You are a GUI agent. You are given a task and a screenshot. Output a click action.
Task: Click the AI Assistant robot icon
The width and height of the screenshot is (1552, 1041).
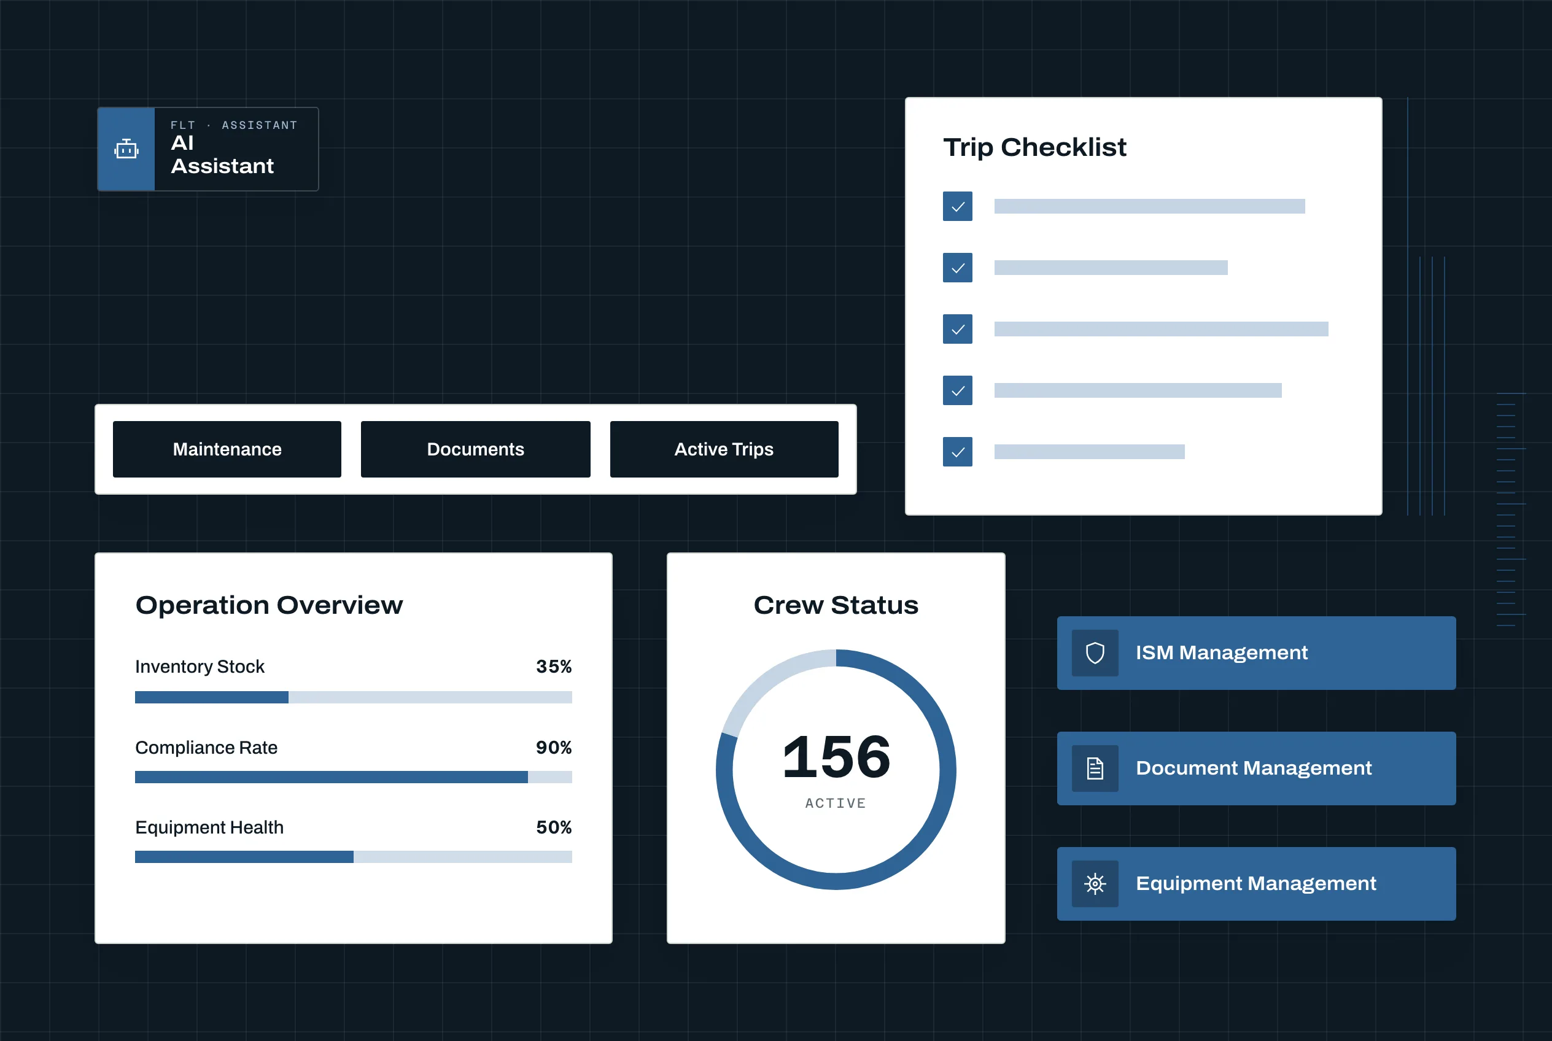tap(126, 149)
